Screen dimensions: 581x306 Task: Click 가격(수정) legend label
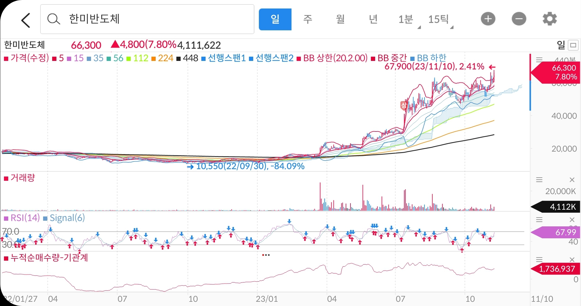pos(26,58)
